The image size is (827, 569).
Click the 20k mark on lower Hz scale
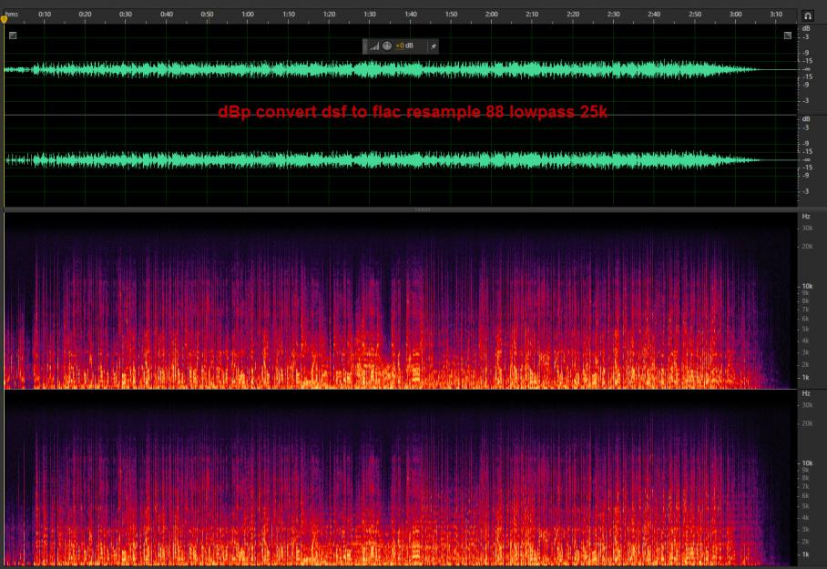pos(807,422)
